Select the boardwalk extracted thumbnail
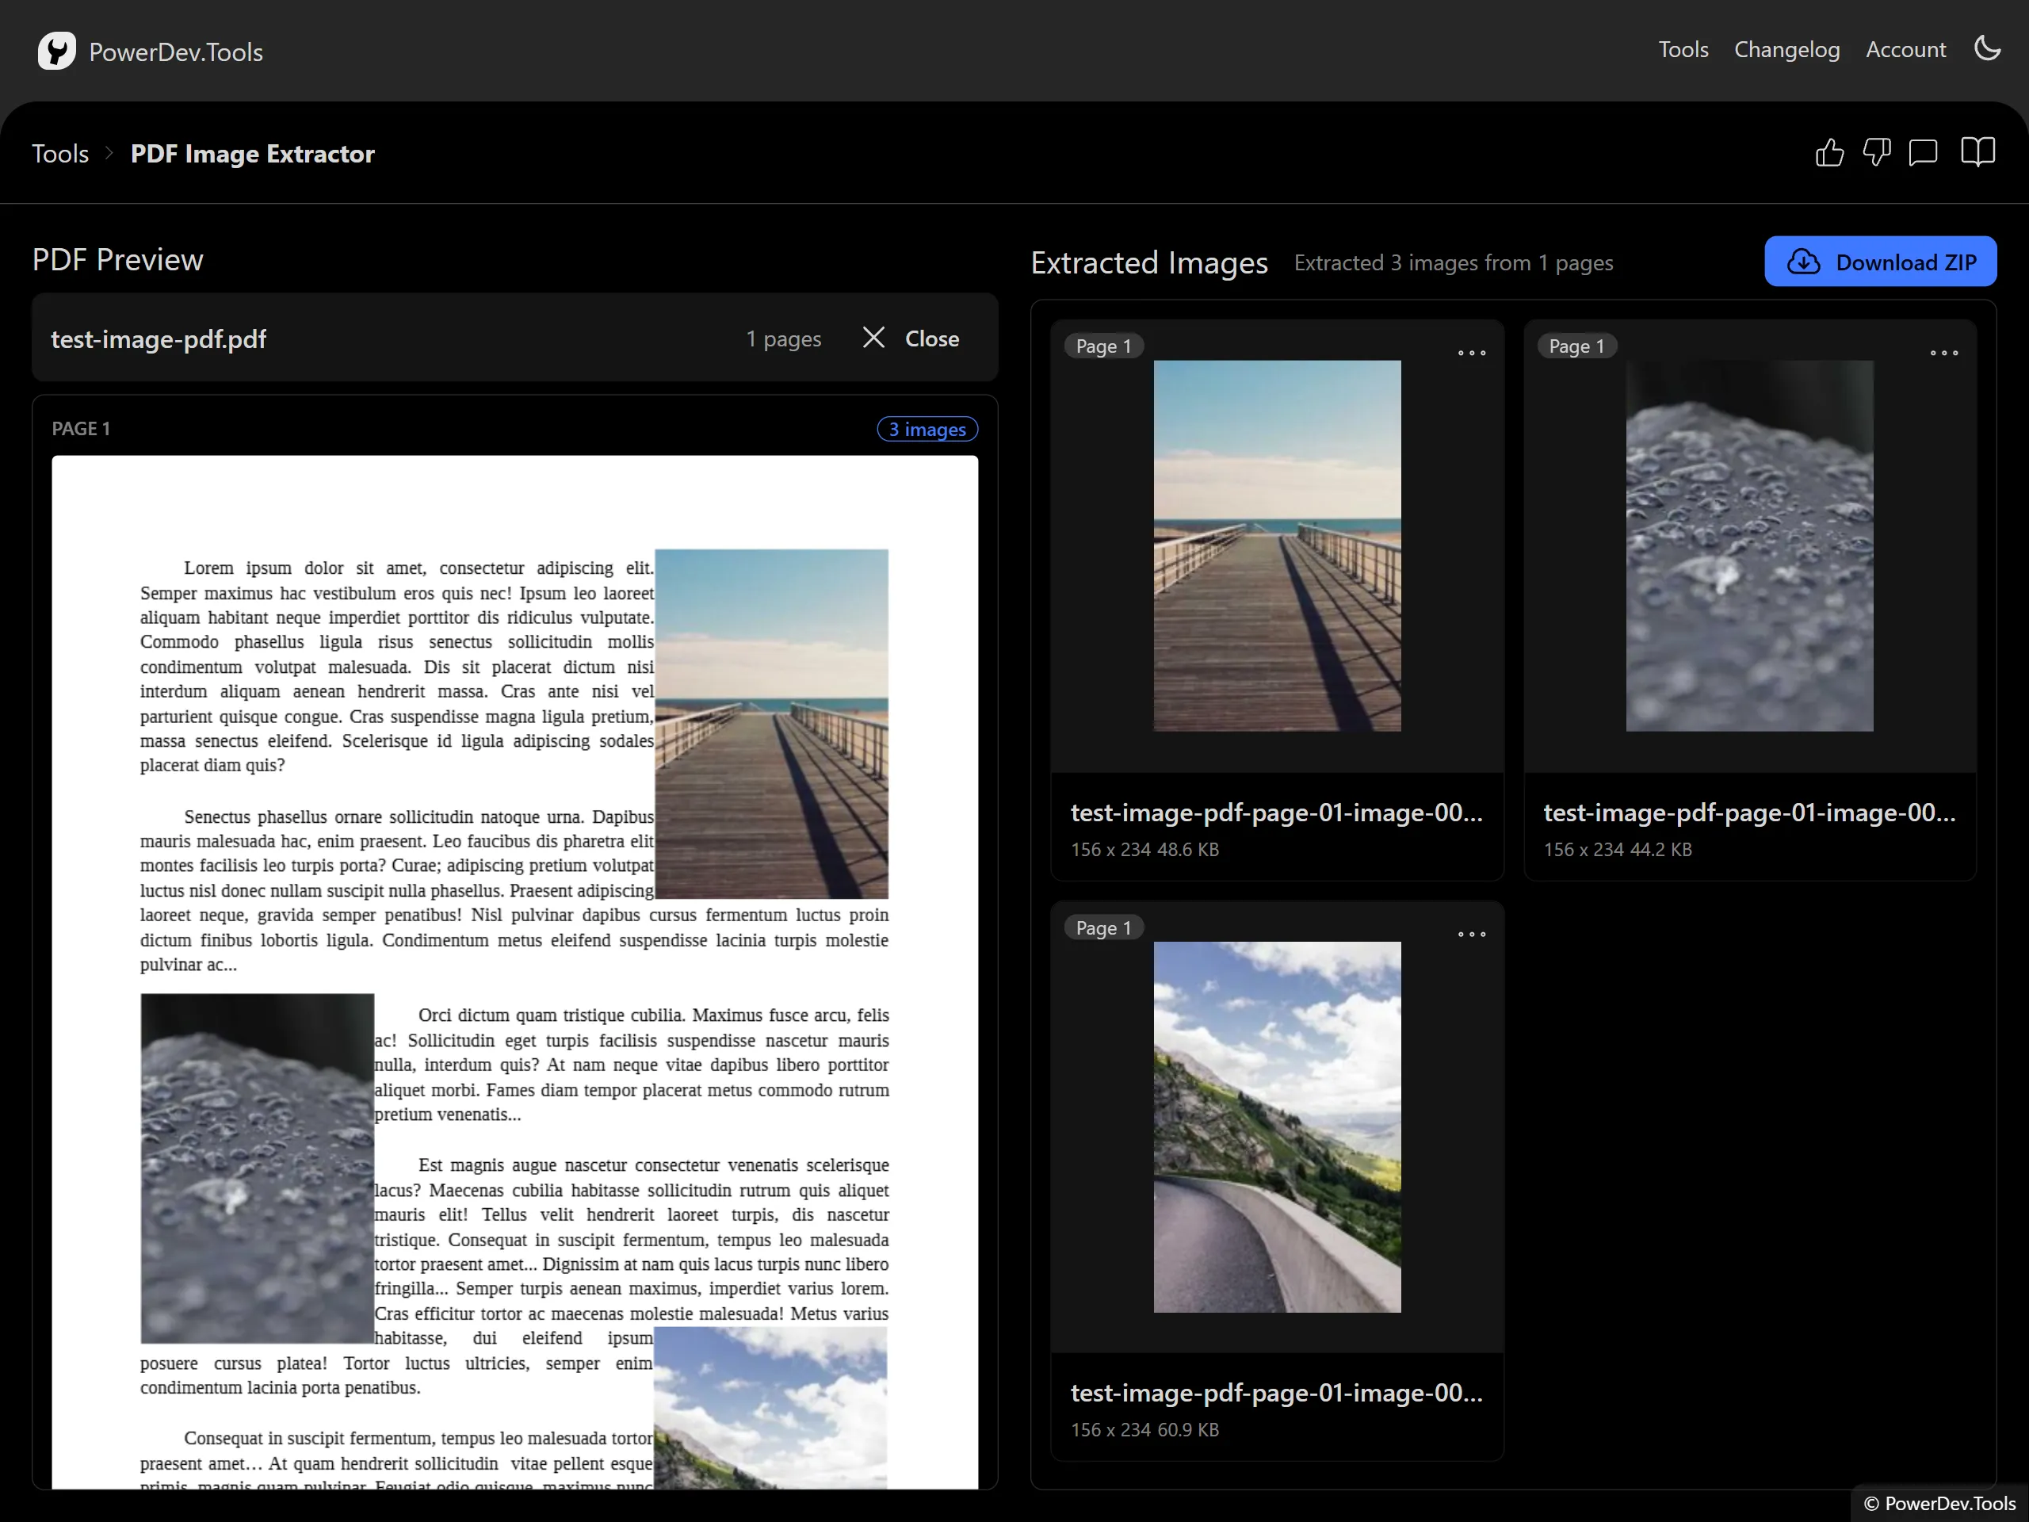Screen dimensions: 2029x1522 [1277, 546]
